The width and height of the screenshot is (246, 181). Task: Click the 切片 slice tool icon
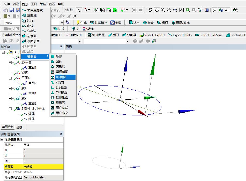[x=59, y=29]
